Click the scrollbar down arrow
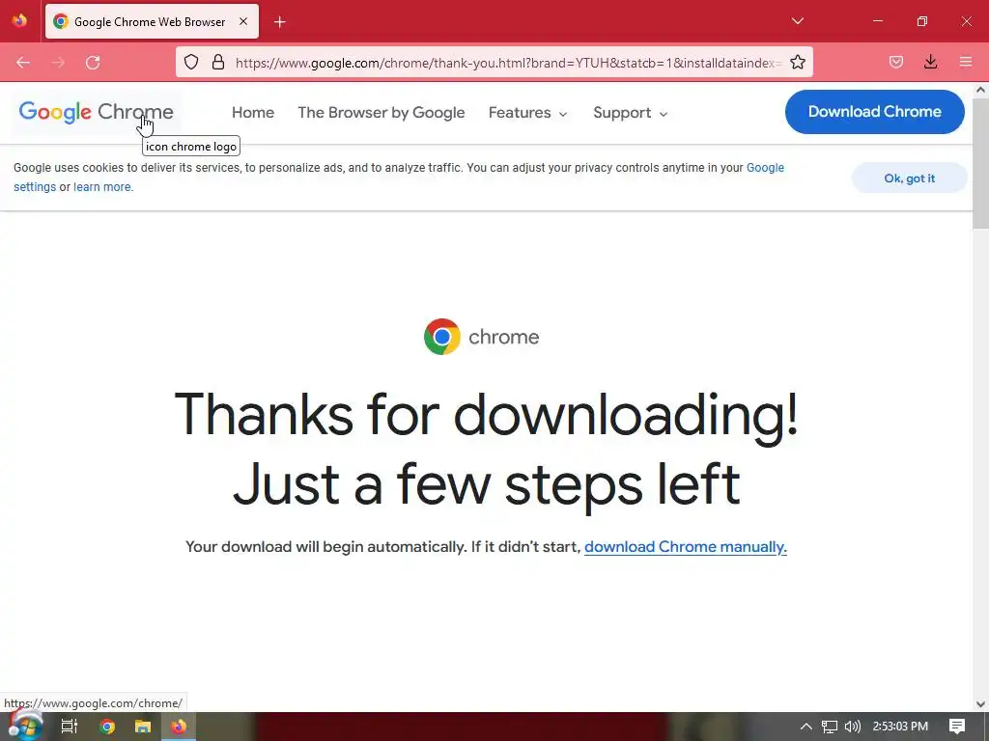The height and width of the screenshot is (741, 989). click(980, 704)
